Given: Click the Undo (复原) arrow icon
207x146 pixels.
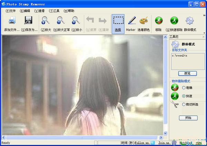Looking at the screenshot, I should pos(90,20).
